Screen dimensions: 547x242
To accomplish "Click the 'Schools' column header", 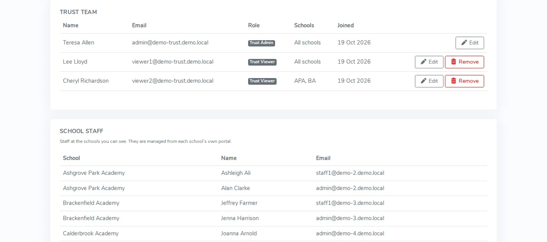I will [x=304, y=25].
